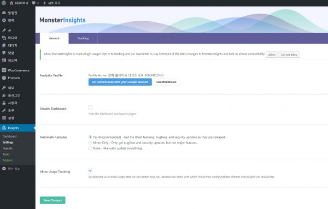This screenshot has height=209, width=328.
Task: Switch to the Tracking tab
Action: pyautogui.click(x=83, y=38)
